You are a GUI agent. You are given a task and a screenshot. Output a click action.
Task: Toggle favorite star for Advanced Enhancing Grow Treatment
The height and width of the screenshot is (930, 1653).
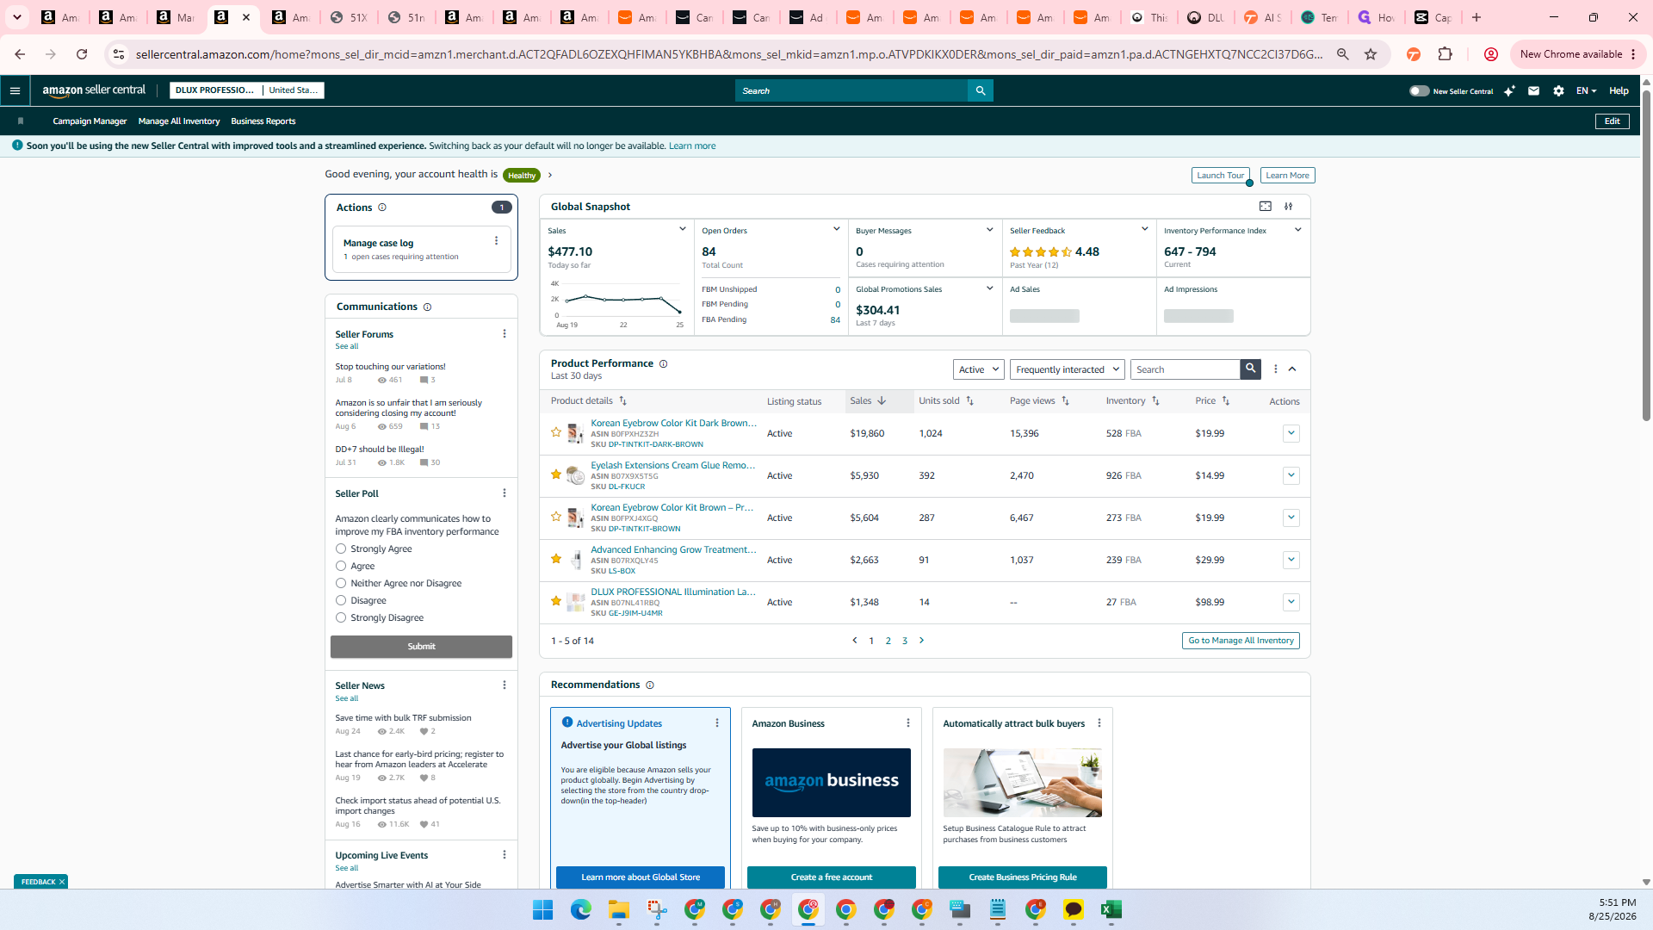click(556, 559)
